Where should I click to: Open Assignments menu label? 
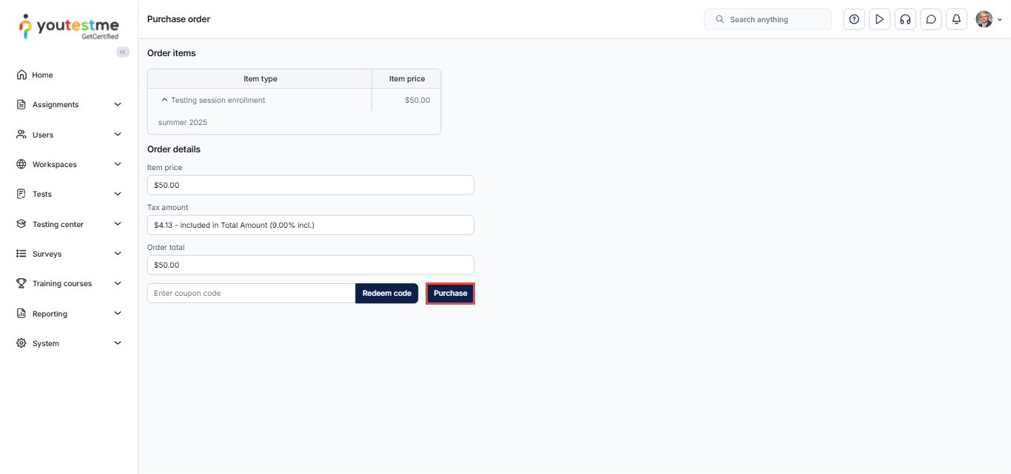pyautogui.click(x=56, y=105)
